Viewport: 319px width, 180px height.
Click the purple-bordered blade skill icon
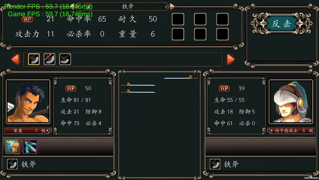30,146
